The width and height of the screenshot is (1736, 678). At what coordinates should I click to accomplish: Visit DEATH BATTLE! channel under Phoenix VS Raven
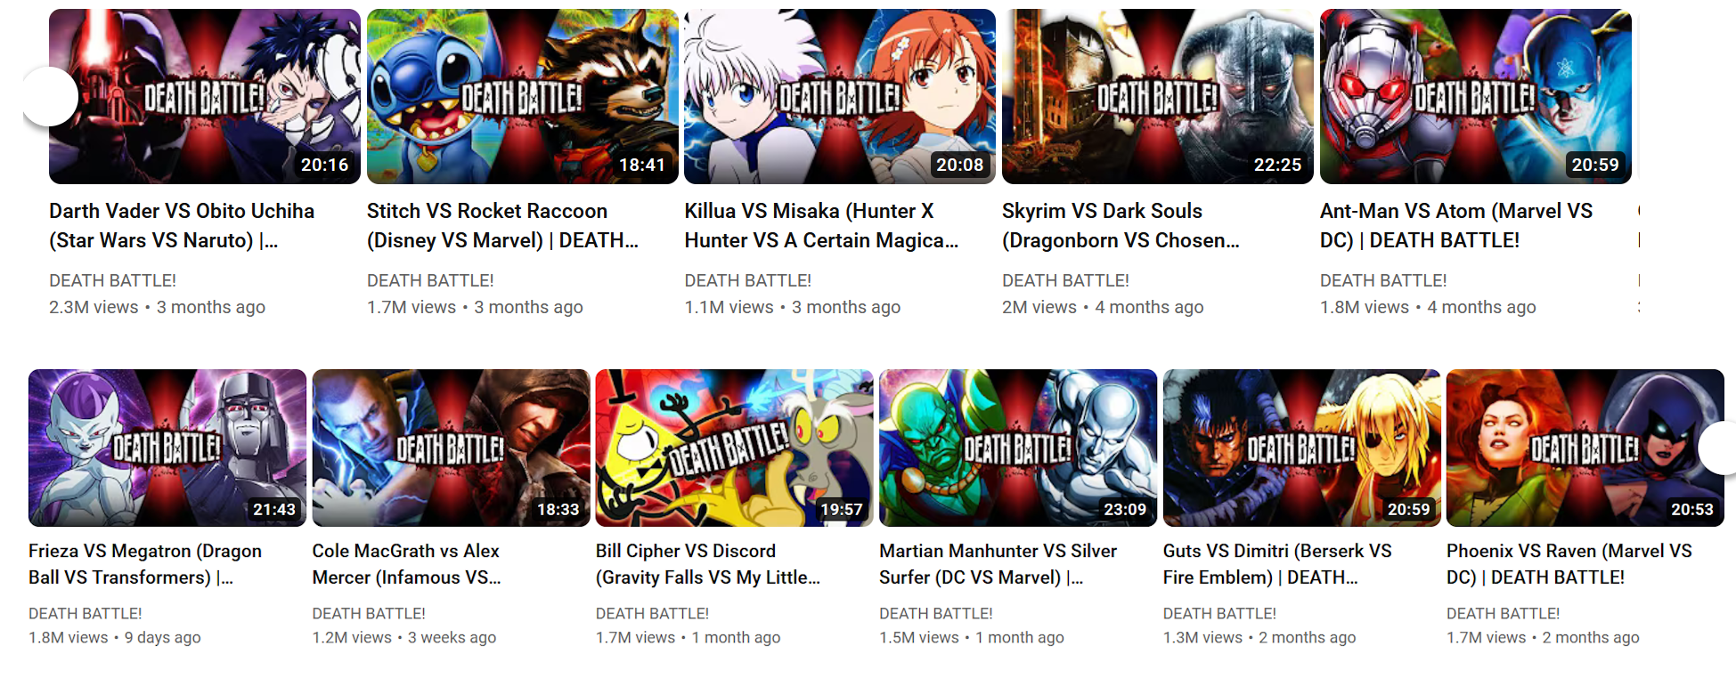[1504, 613]
